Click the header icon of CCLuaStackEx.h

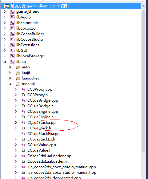coord(23,139)
